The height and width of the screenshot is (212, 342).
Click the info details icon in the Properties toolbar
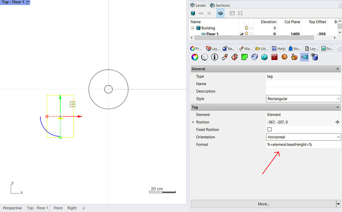pos(214,57)
